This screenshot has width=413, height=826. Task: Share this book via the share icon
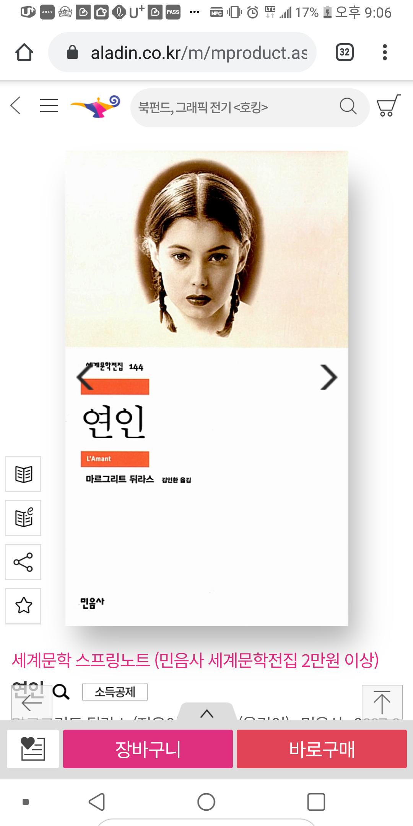click(23, 562)
